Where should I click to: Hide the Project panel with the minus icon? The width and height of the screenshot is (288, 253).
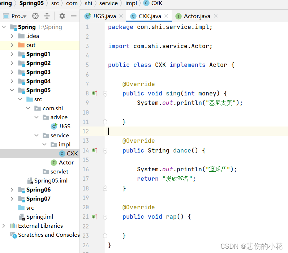(74, 16)
